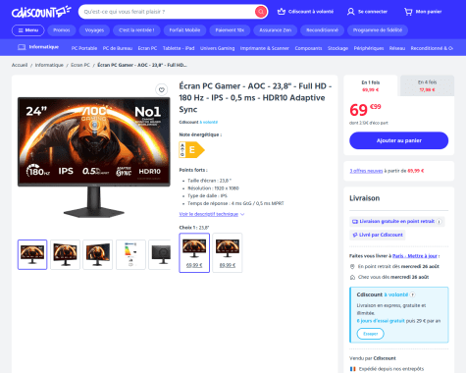Go to Périphériques subcategory
The height and width of the screenshot is (373, 466).
369,48
